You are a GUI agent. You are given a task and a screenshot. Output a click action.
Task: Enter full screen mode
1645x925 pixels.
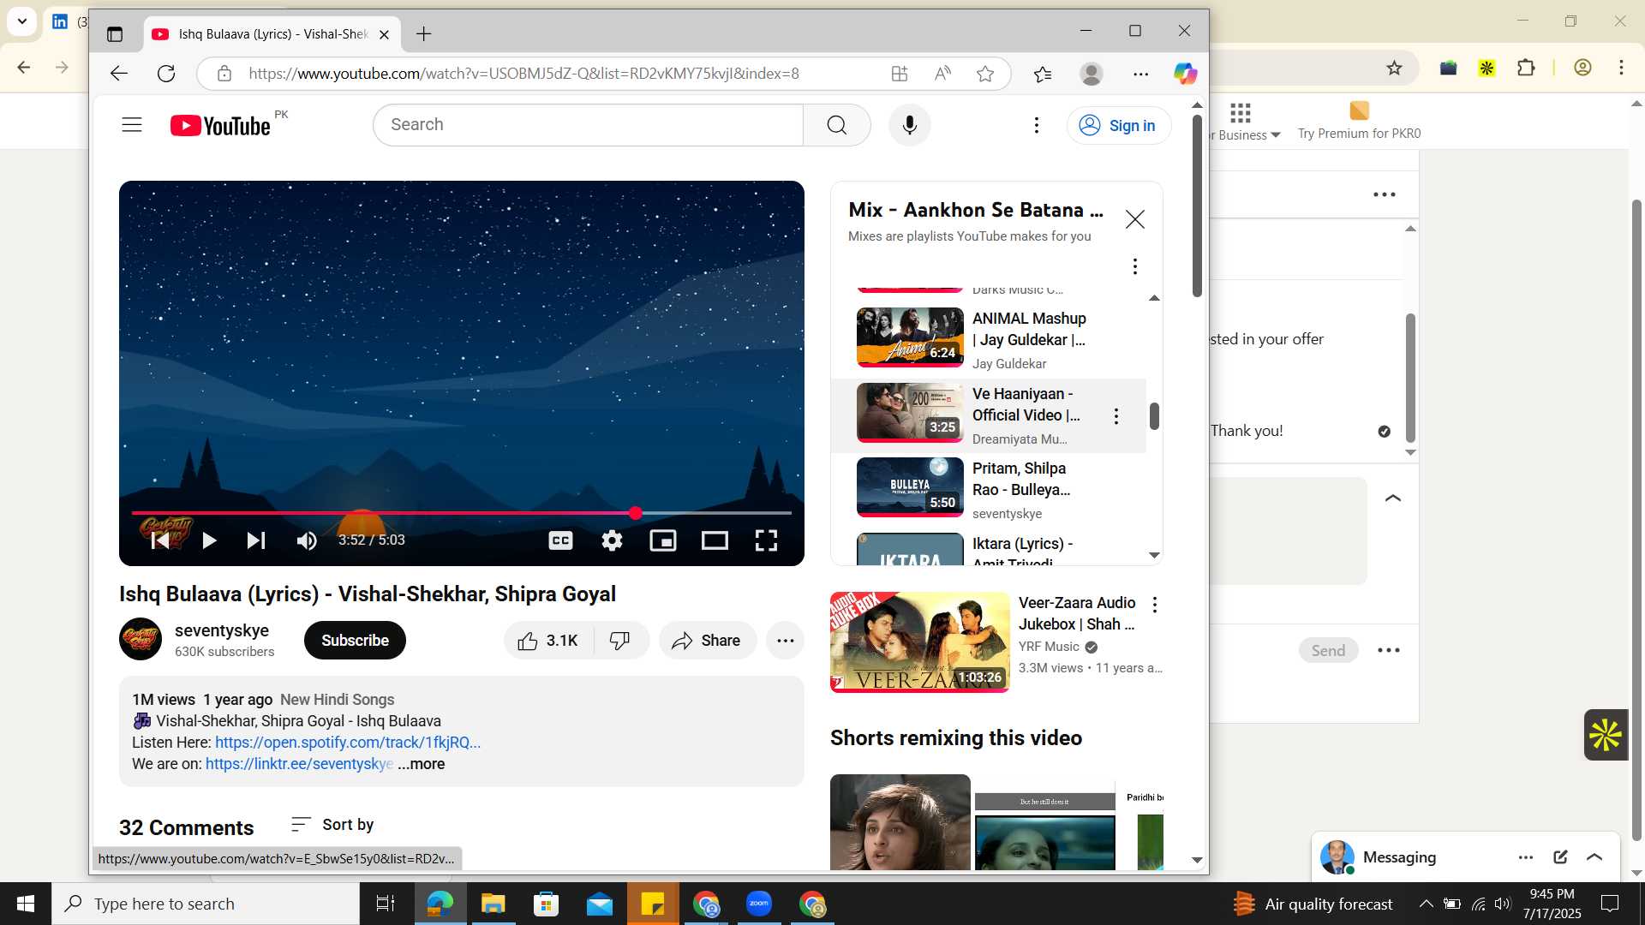point(766,540)
